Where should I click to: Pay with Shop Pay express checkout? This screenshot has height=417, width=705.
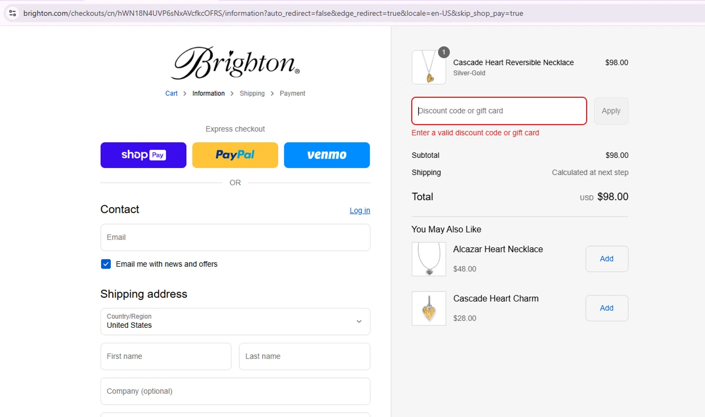143,155
